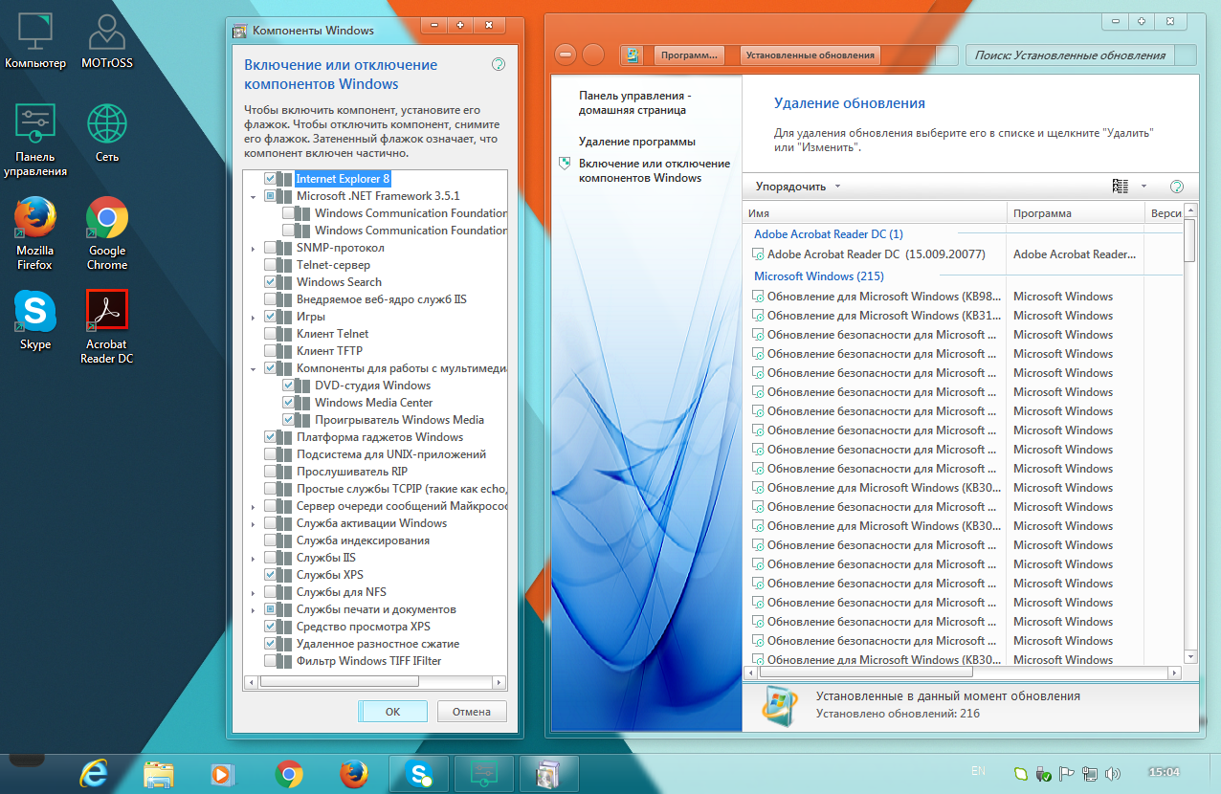Click the Control Panel address bar icon
The height and width of the screenshot is (794, 1221).
[x=632, y=55]
